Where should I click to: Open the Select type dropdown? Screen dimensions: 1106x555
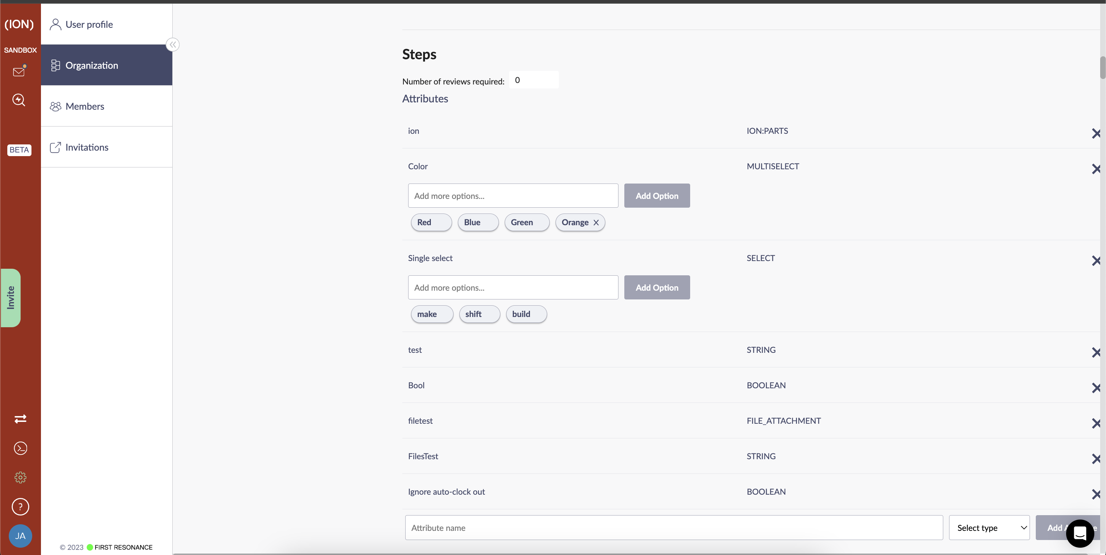[x=989, y=528]
